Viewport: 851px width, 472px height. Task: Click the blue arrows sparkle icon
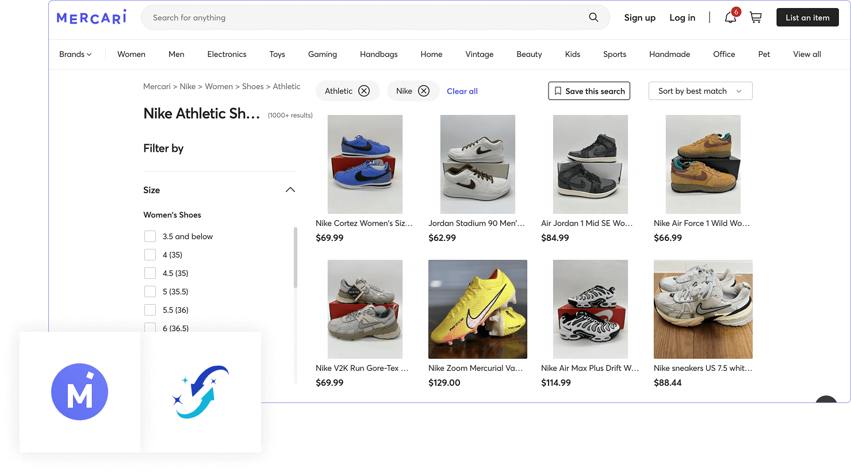pos(201,392)
